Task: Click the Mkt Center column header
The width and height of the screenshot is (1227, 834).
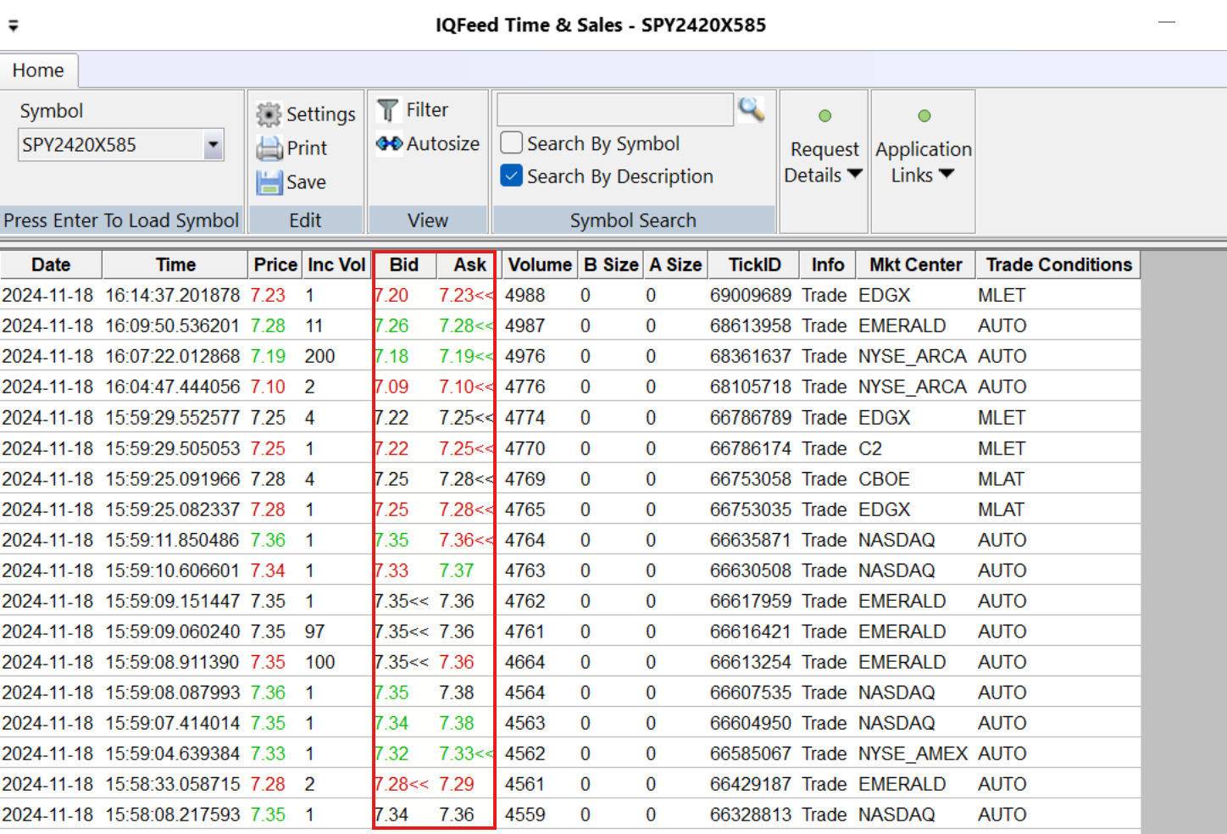Action: (915, 265)
